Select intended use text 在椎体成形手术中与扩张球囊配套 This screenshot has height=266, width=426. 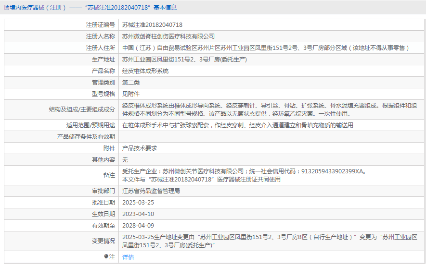[238, 125]
